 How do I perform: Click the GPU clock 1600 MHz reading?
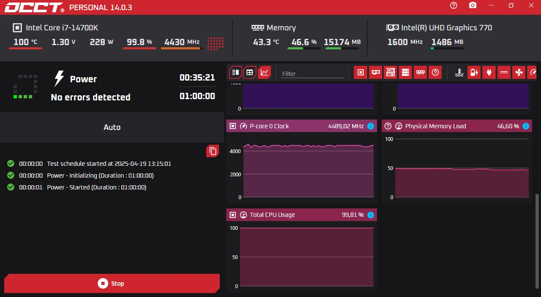405,42
